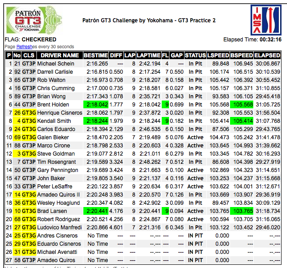287x268 pixels.
Task: Click the IMSA logo
Action: [266, 20]
